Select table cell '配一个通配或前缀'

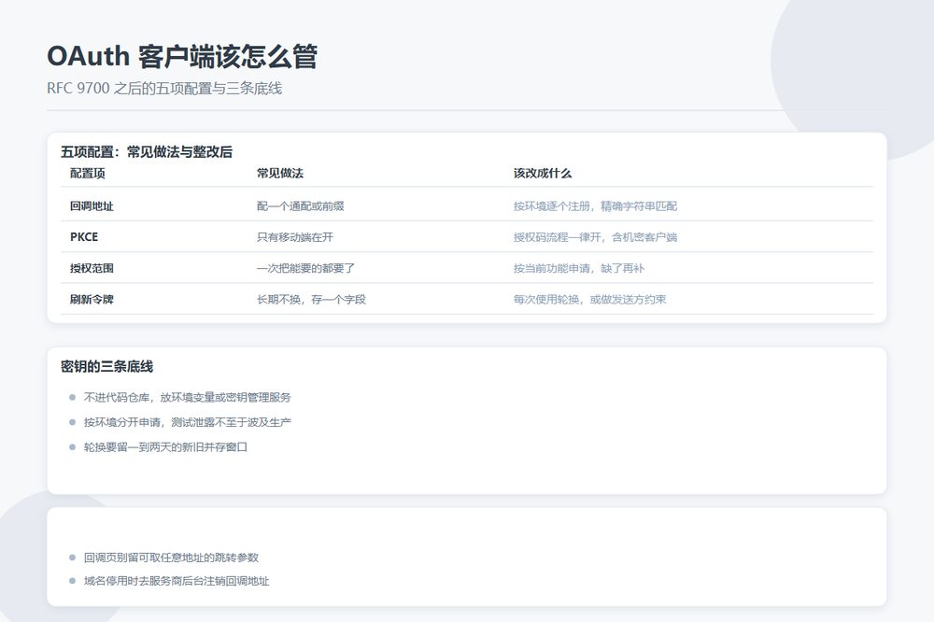[300, 206]
